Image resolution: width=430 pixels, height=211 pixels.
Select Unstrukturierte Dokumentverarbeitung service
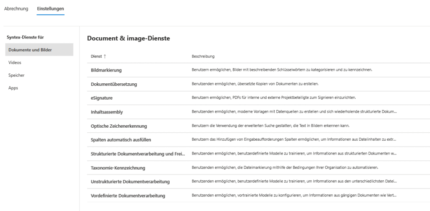[x=130, y=182]
